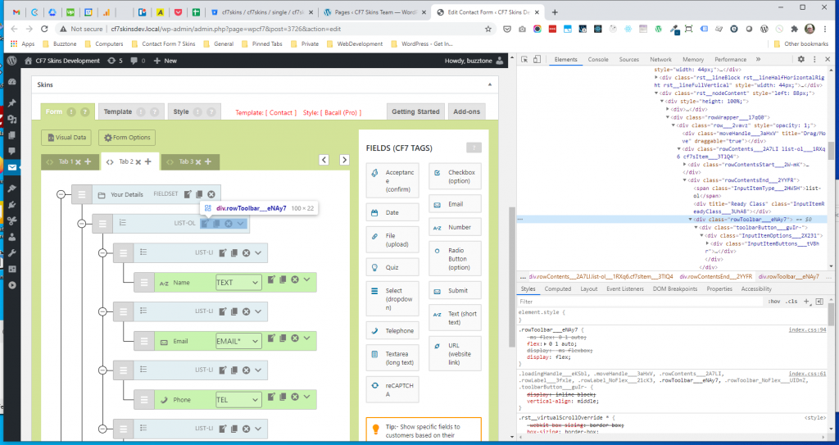Delete the Name field row
839x445 pixels.
[295, 281]
